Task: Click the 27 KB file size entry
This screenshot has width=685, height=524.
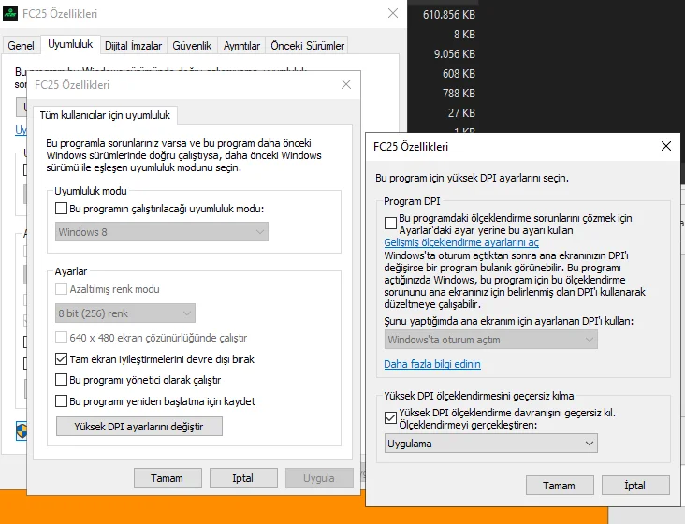Action: [461, 113]
